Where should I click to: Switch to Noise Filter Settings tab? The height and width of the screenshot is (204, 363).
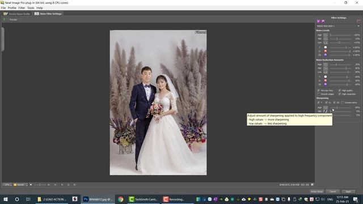click(48, 14)
